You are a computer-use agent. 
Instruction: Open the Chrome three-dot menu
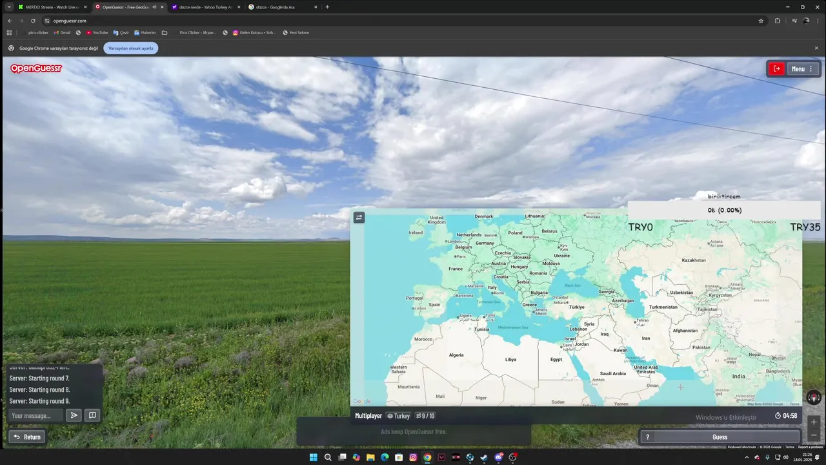816,21
